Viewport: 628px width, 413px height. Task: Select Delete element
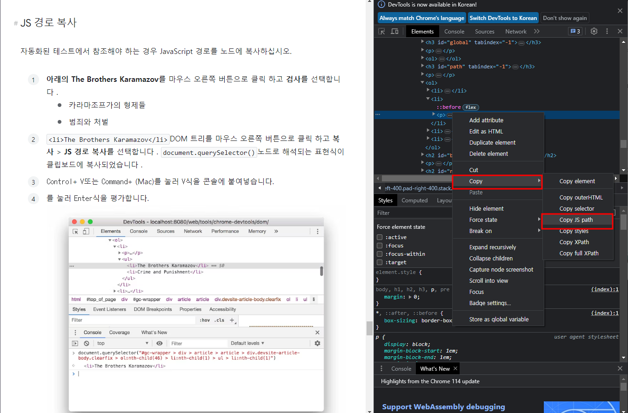point(498,154)
